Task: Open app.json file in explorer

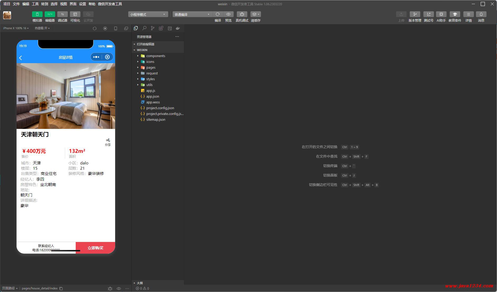Action: point(152,97)
